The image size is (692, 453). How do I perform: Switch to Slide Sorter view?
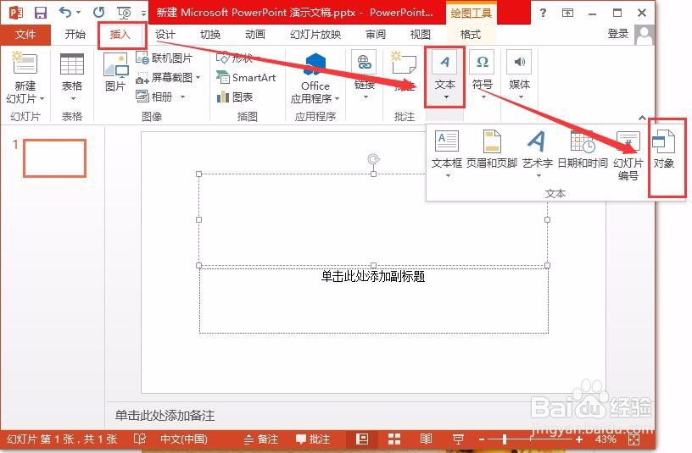click(x=394, y=439)
